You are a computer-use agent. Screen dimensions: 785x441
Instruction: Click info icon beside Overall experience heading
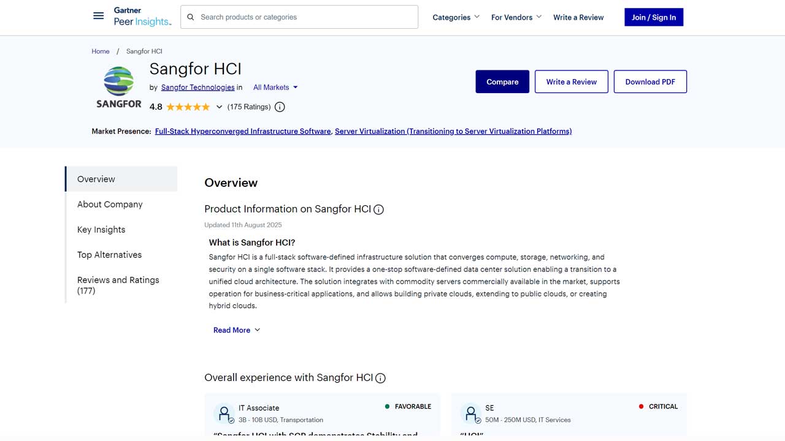tap(380, 378)
